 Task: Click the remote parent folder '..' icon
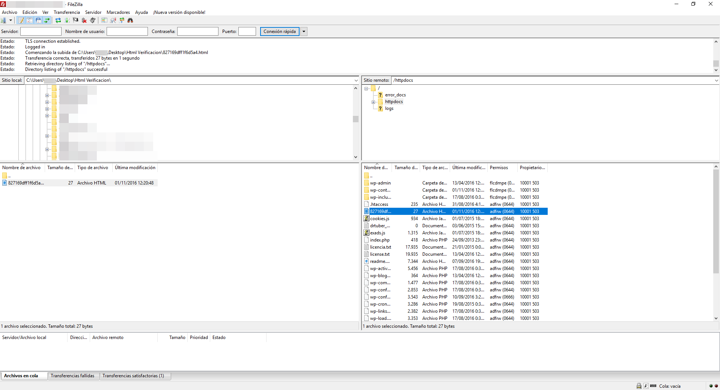366,175
